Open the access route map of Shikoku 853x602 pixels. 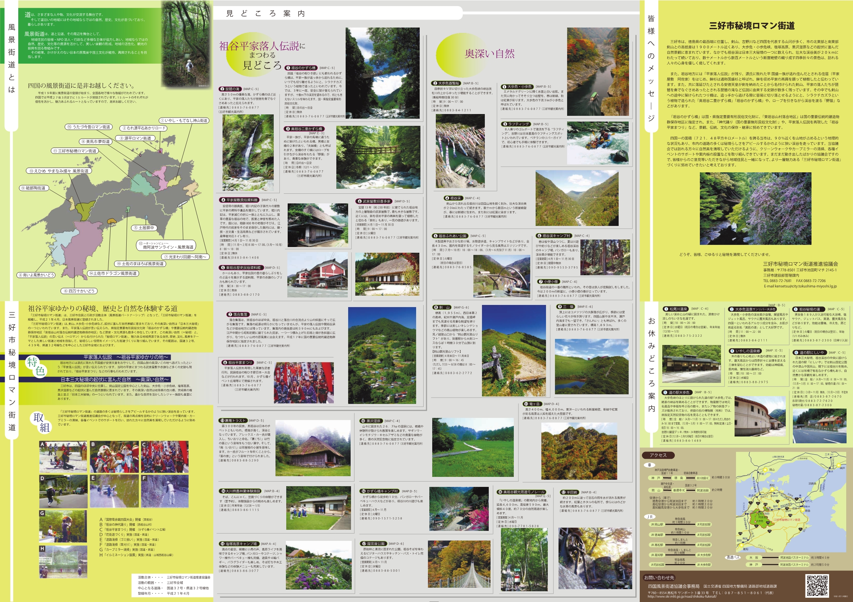pyautogui.click(x=790, y=503)
